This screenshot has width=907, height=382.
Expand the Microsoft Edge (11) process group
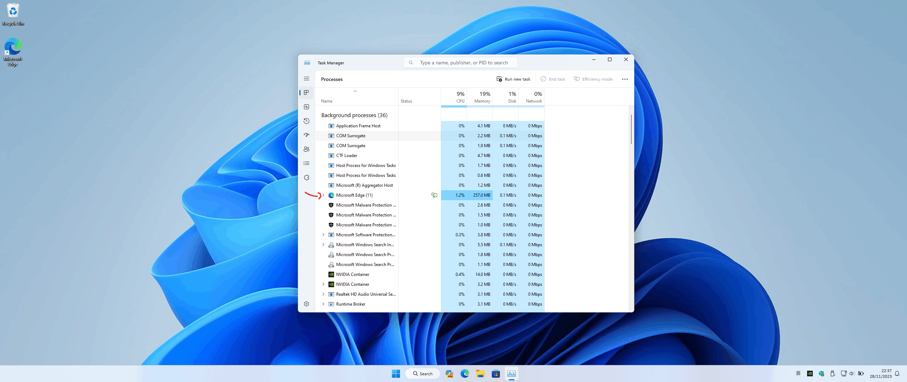pos(323,195)
